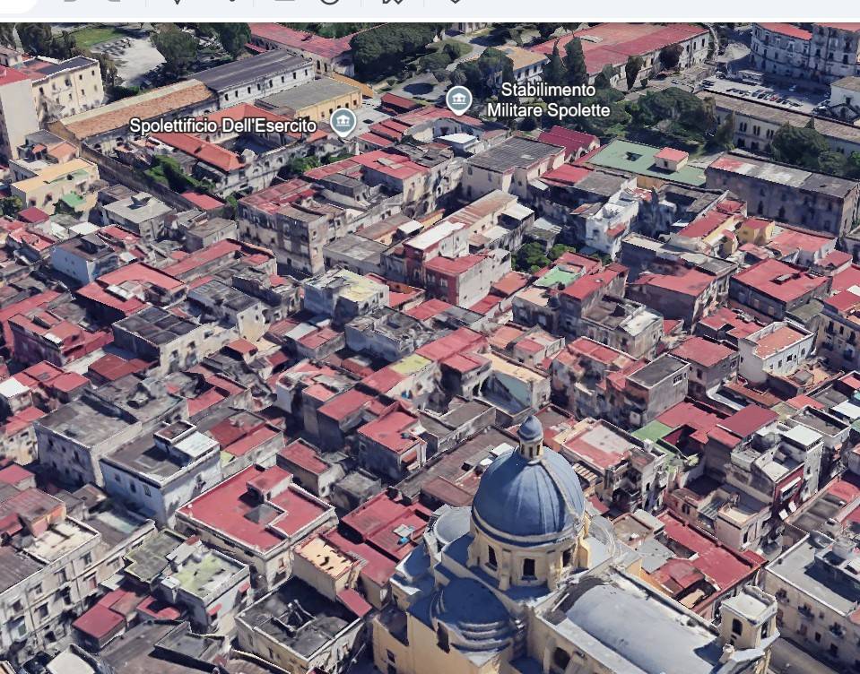This screenshot has height=674, width=860.
Task: Click the circular icon in the top toolbar
Action: click(x=330, y=2)
